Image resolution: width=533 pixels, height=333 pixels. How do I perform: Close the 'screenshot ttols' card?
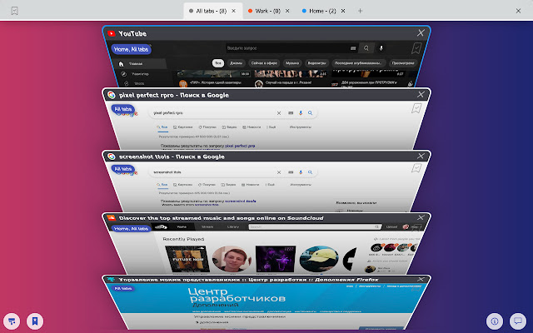point(421,156)
